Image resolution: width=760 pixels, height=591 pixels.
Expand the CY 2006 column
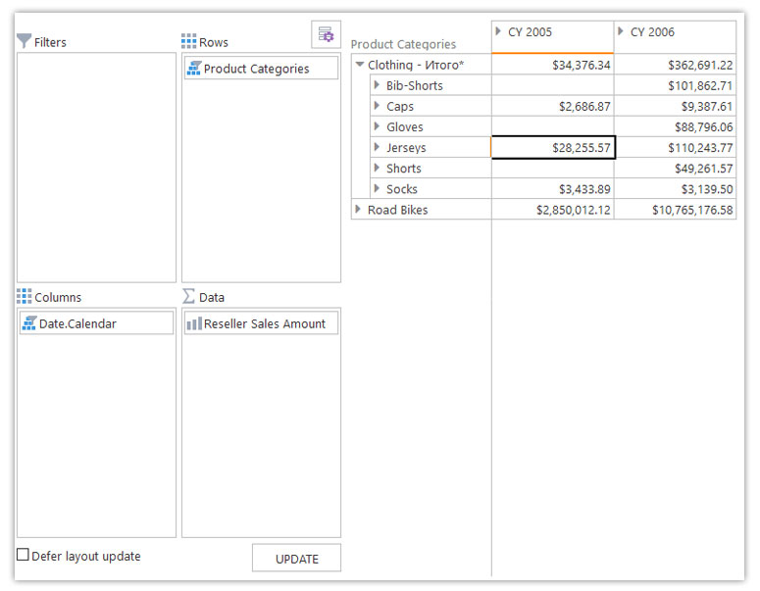[x=621, y=31]
